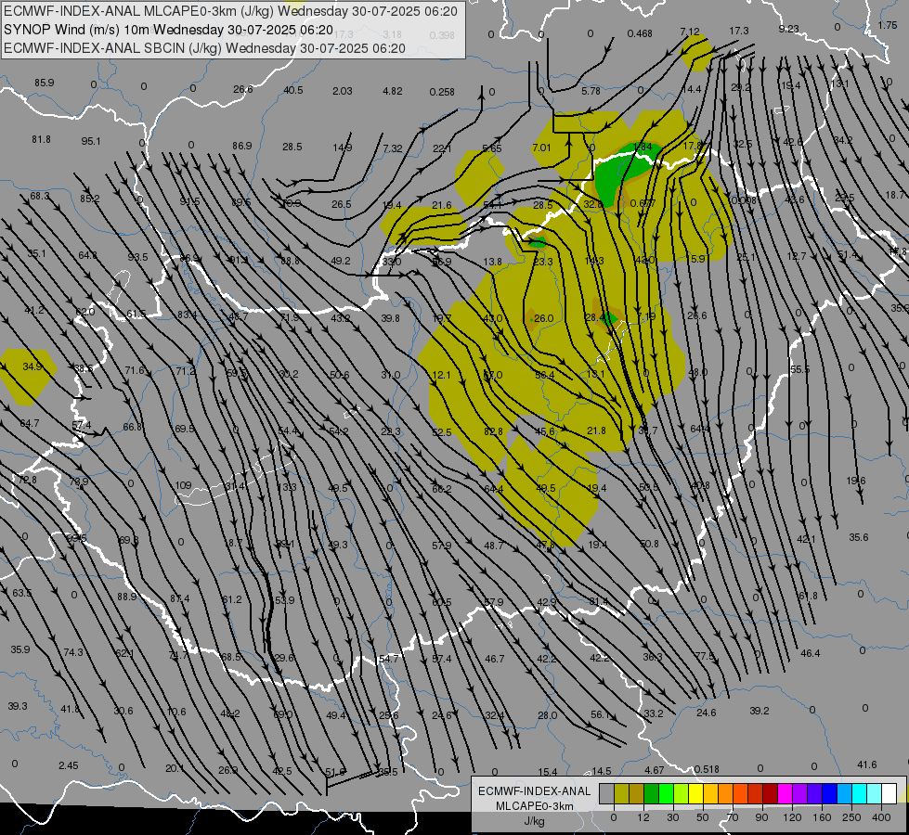
Task: Click the map value 5.78
Action: point(591,91)
